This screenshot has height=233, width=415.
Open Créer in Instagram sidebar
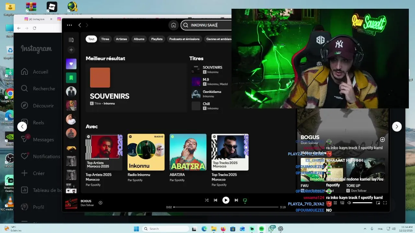(x=32, y=173)
